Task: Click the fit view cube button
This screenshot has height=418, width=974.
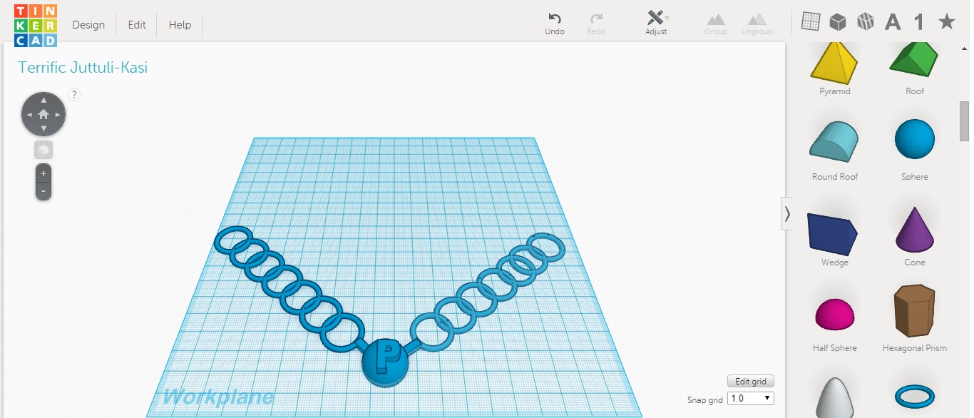Action: (x=43, y=150)
